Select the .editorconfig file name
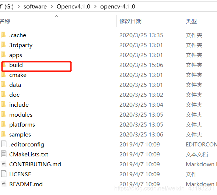Screen dimensions: 217x195 click(27, 145)
